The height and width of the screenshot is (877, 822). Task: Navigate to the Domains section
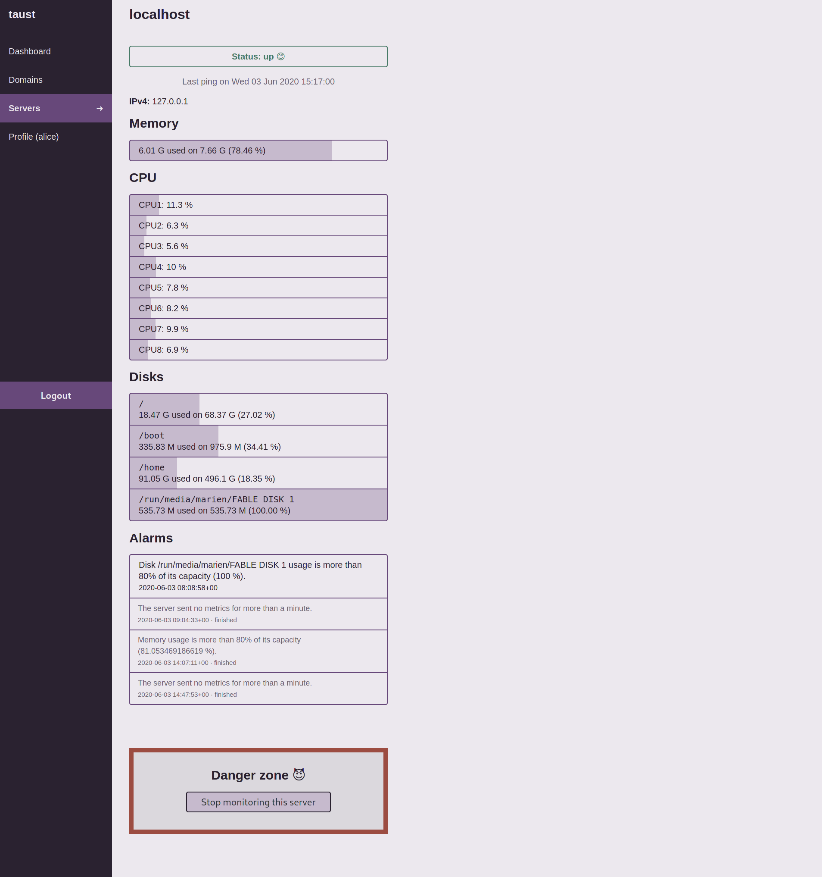25,80
